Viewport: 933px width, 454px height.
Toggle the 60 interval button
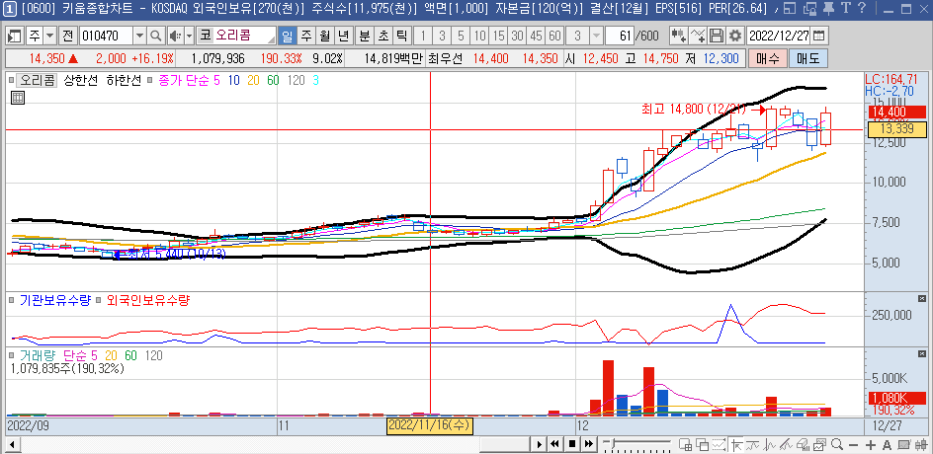tap(554, 36)
